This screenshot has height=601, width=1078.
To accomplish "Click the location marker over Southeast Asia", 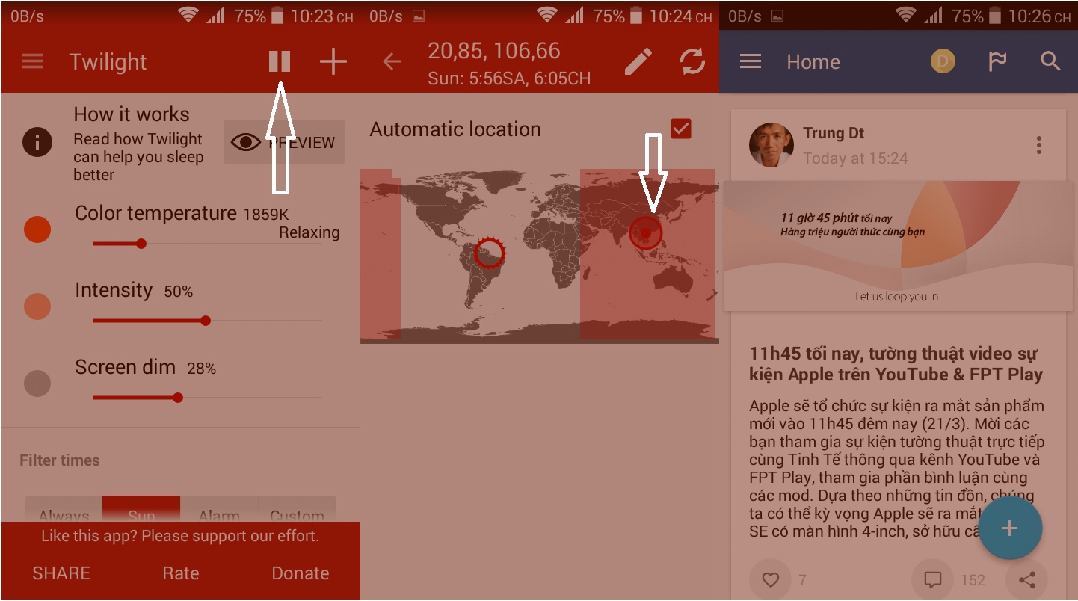I will (646, 232).
